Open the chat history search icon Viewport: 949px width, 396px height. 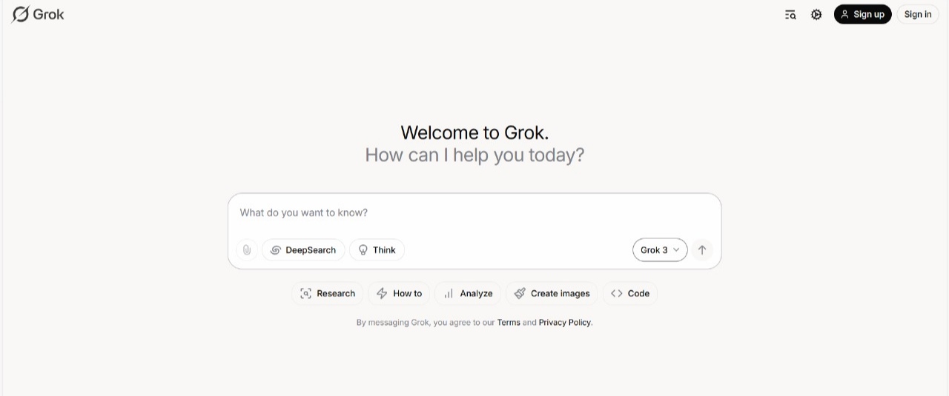(x=790, y=14)
